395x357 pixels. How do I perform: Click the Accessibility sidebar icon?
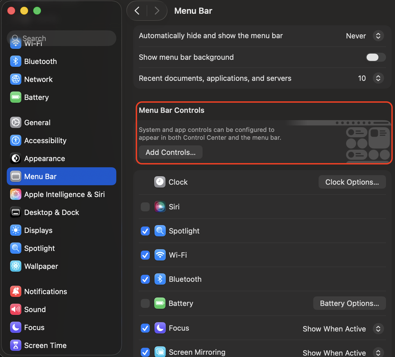16,140
